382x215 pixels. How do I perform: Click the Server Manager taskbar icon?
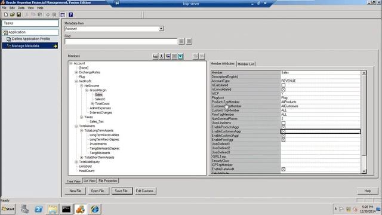pyautogui.click(x=24, y=209)
